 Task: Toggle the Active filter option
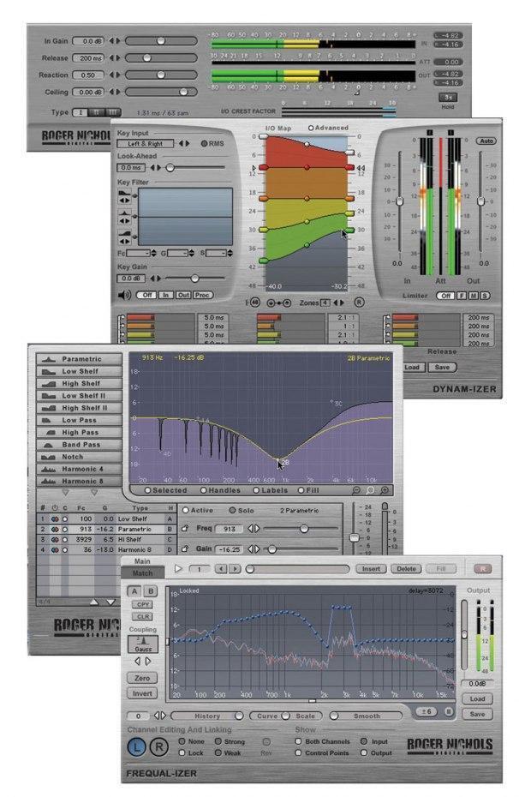click(185, 510)
